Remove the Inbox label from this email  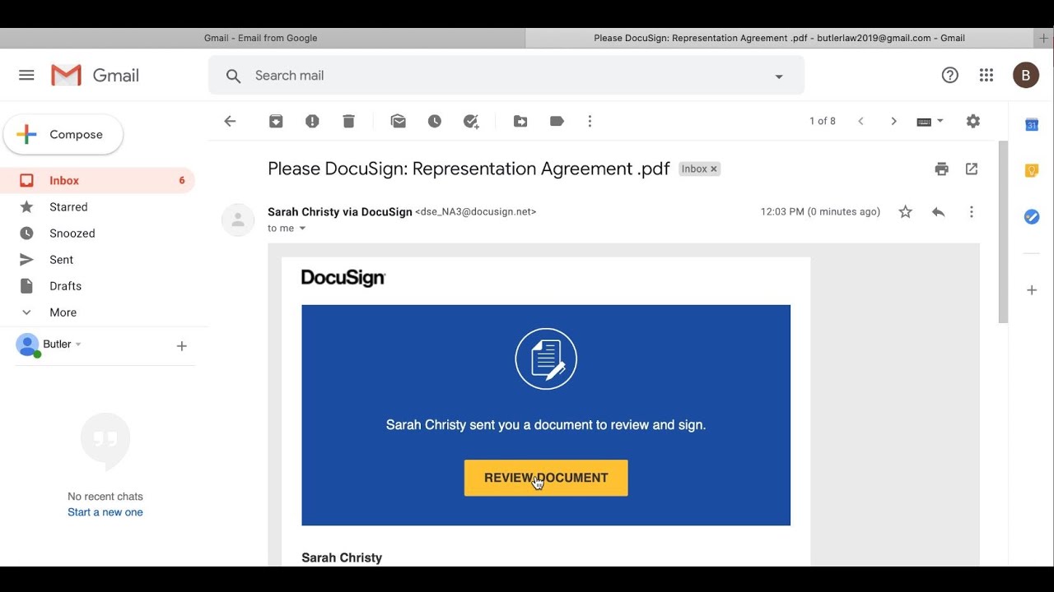click(714, 169)
